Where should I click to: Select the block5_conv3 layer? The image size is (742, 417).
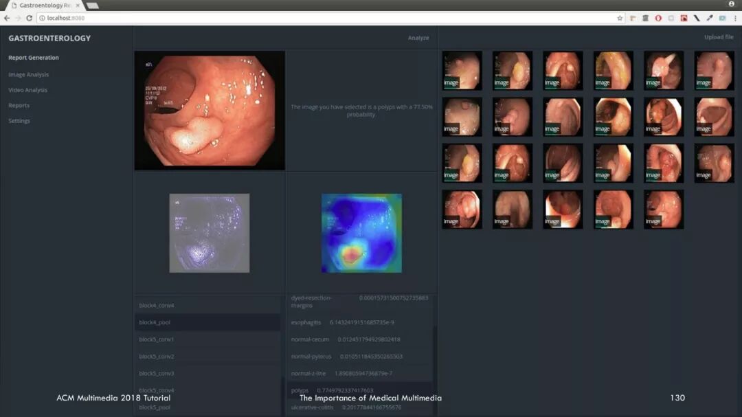pos(207,374)
